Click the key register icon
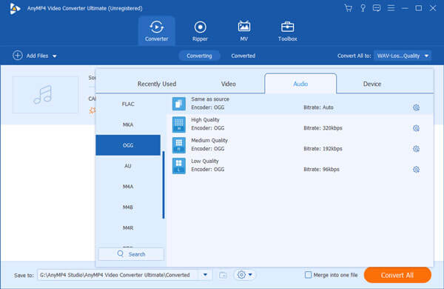This screenshot has width=444, height=289. click(363, 8)
